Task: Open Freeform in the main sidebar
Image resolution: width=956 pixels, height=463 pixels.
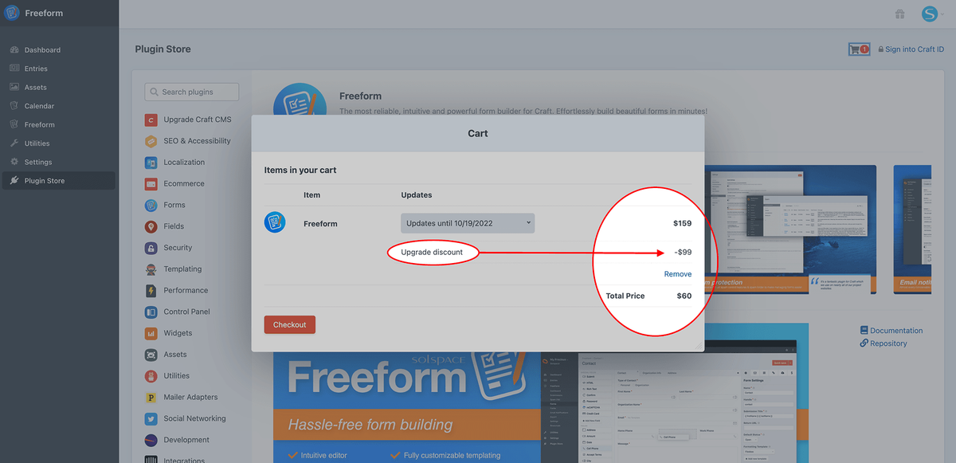Action: pyautogui.click(x=40, y=125)
